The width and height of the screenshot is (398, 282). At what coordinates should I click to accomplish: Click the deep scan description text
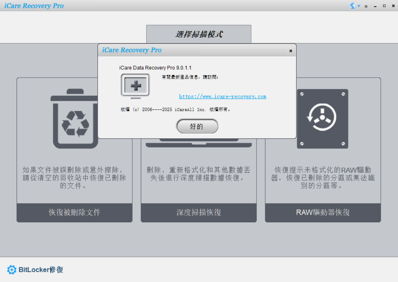pyautogui.click(x=199, y=174)
